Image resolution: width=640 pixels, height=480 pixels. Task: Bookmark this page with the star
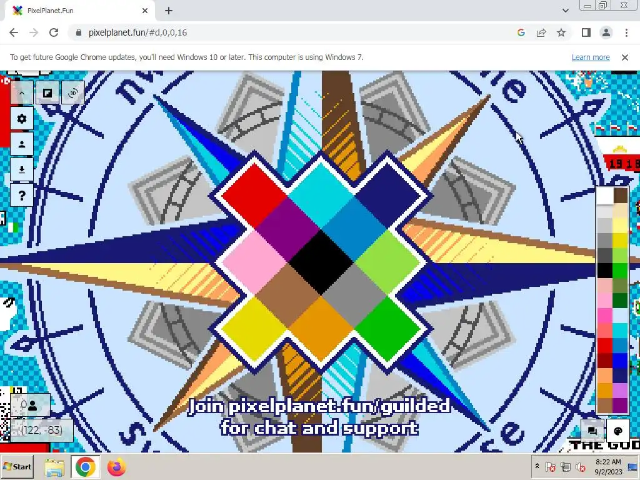coord(561,32)
